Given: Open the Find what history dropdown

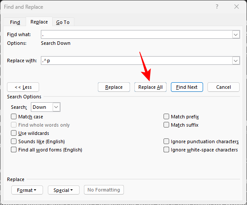Looking at the screenshot, I should click(236, 34).
